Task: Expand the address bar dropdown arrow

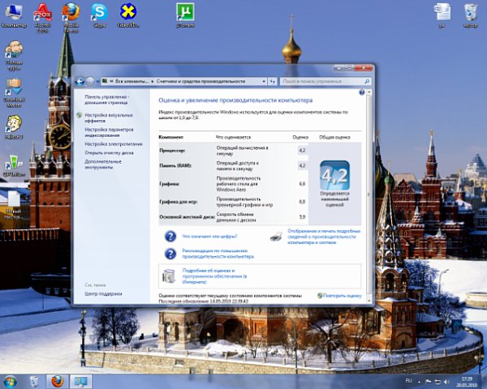Action: coord(264,82)
